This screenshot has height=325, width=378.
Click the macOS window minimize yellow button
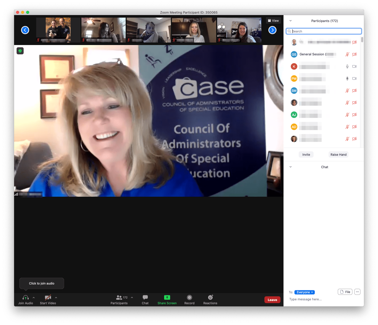click(x=23, y=12)
